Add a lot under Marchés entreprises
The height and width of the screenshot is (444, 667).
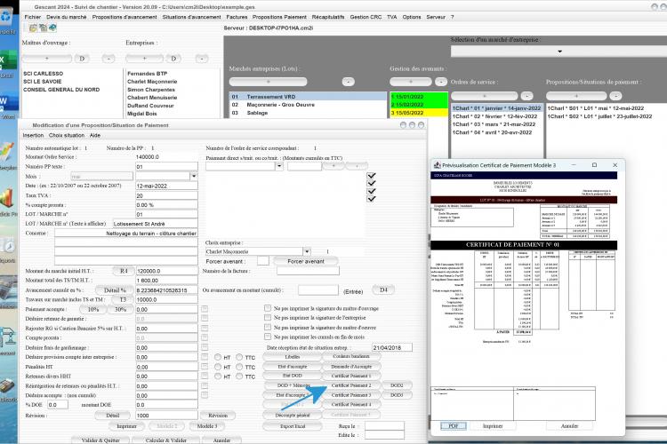(268, 82)
